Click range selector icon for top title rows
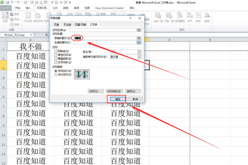The height and width of the screenshot is (165, 248). [139, 38]
